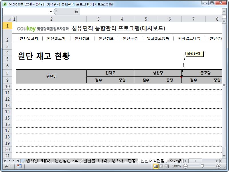Click the insert function fx icon

(76, 11)
